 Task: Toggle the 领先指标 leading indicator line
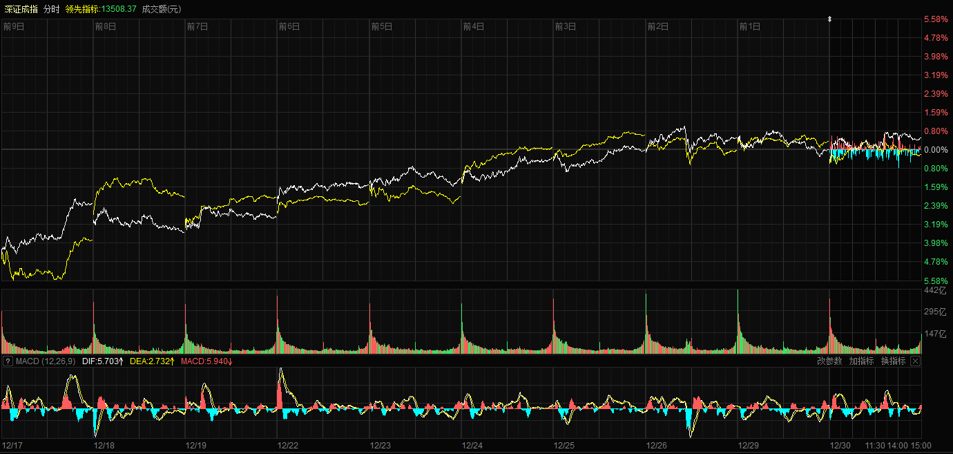tap(83, 9)
